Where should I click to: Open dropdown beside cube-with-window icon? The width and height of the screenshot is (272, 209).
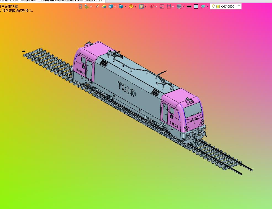125,7
